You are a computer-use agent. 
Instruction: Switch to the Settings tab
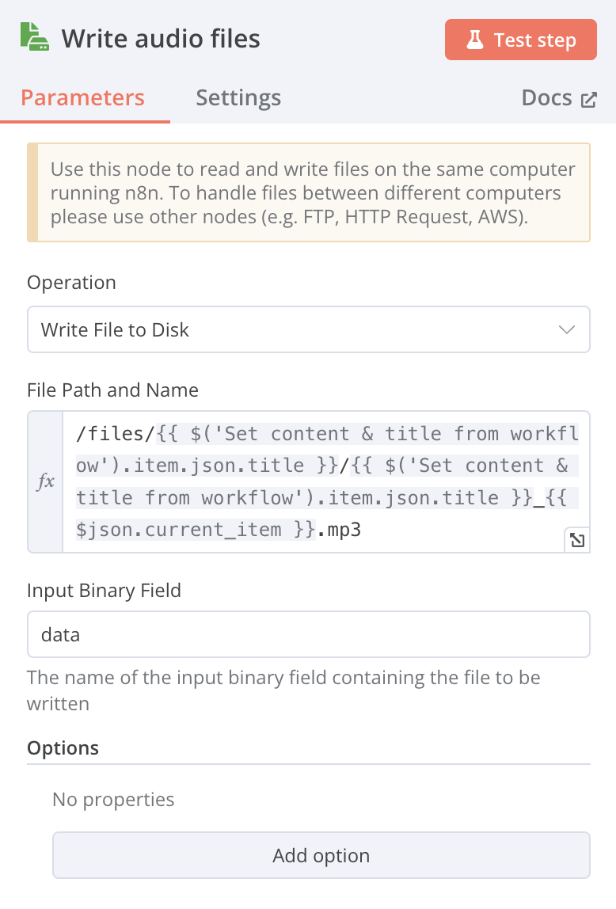click(x=238, y=98)
